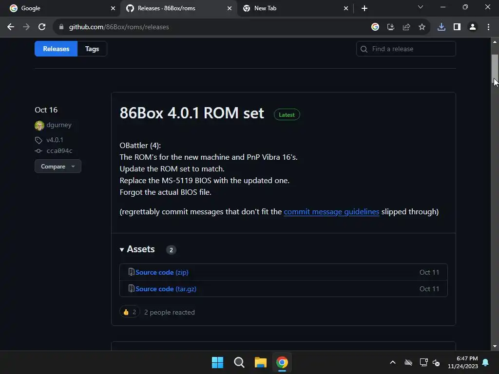Click the browser forward arrow
Viewport: 499px width, 374px height.
click(x=26, y=27)
